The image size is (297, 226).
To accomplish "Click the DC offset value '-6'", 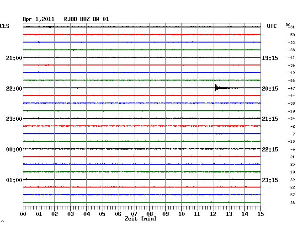I will click(x=292, y=149).
